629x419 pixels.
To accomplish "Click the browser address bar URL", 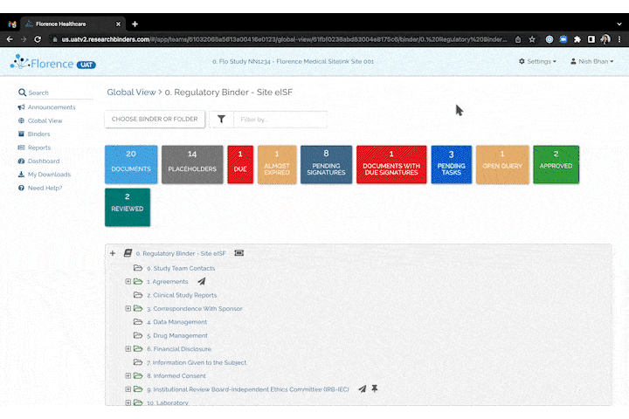I will (x=284, y=39).
